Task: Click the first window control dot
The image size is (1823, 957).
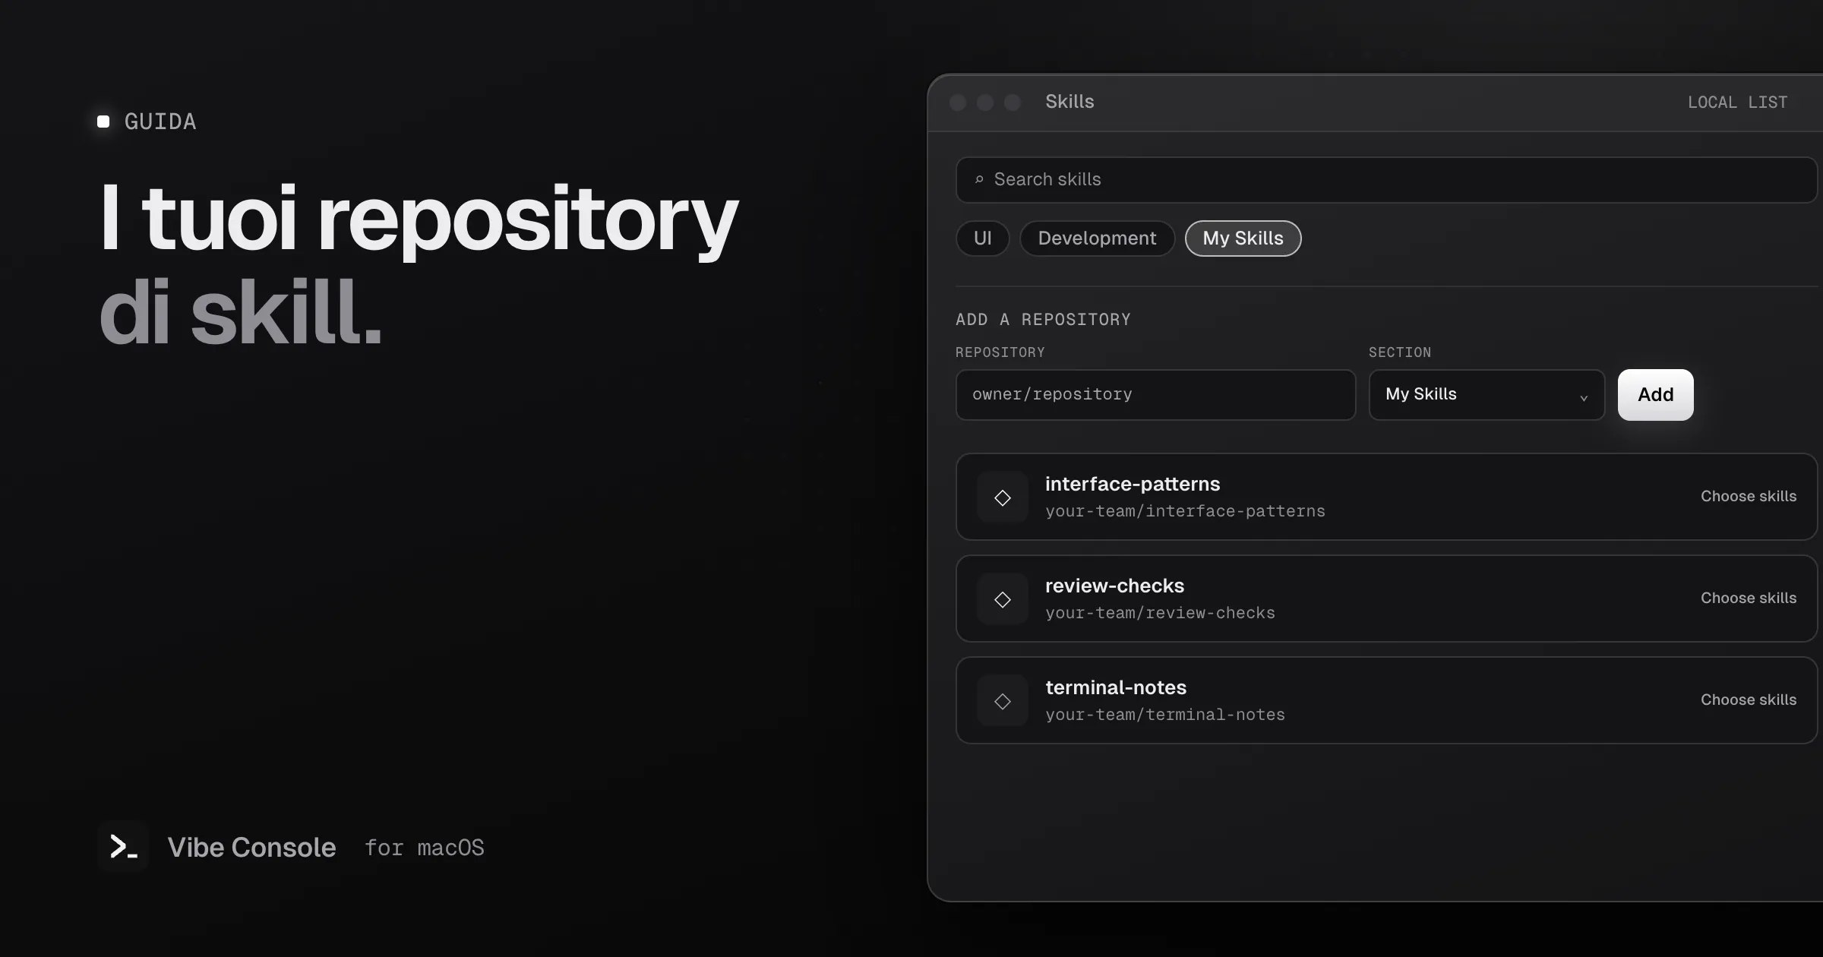Action: [958, 103]
